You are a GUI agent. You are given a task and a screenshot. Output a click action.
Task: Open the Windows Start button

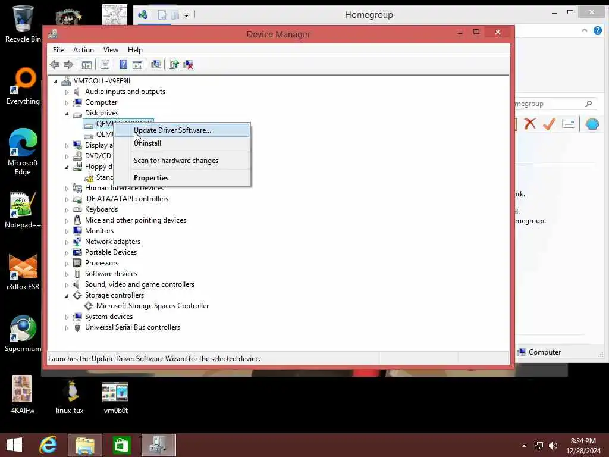click(14, 445)
